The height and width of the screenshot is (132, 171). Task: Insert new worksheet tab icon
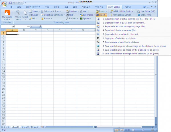[x=42, y=127]
